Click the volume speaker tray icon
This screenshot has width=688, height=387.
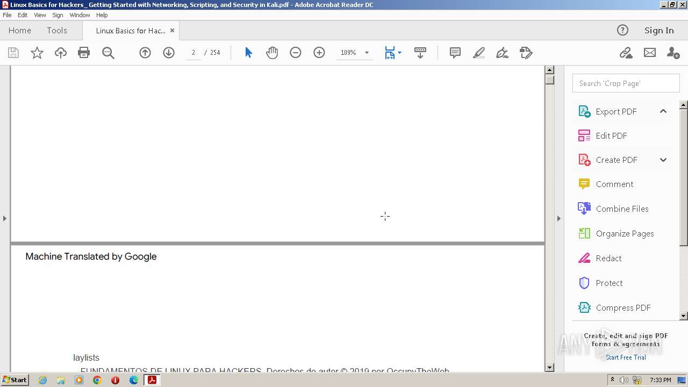click(x=624, y=380)
